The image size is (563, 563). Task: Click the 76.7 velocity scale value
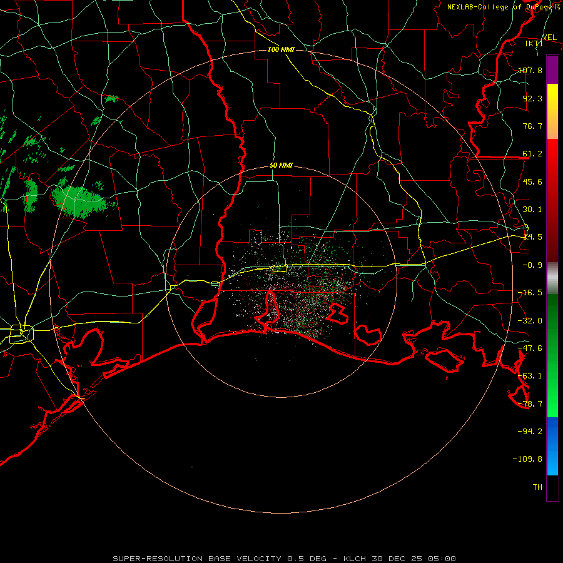(532, 126)
